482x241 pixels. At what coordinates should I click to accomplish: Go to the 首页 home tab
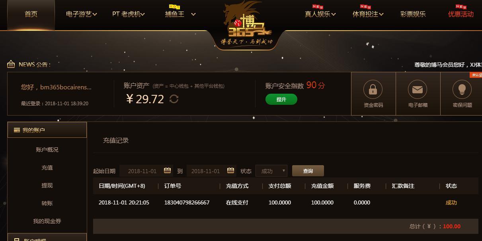[x=31, y=15]
